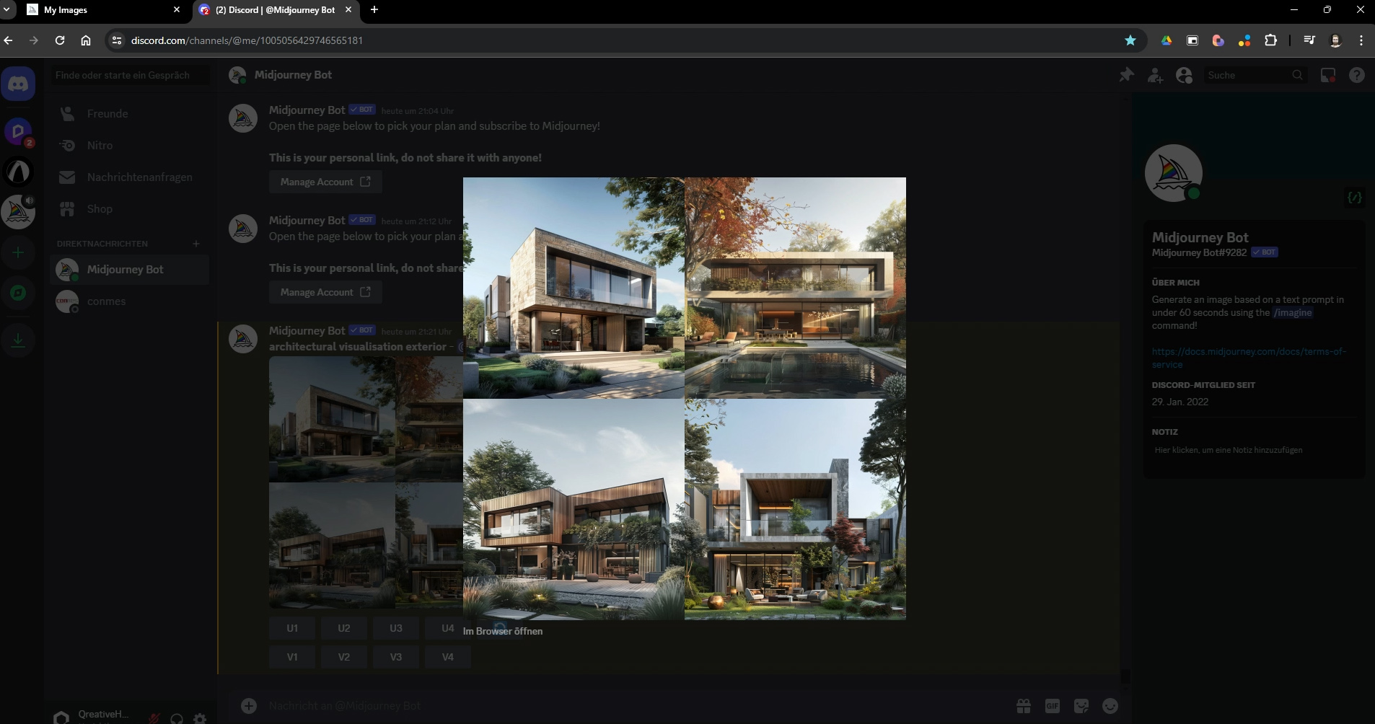Open pinned messages icon
This screenshot has width=1375, height=724.
pos(1126,75)
